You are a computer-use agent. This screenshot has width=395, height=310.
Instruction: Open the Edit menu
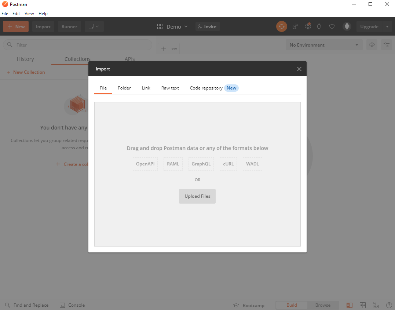(16, 13)
